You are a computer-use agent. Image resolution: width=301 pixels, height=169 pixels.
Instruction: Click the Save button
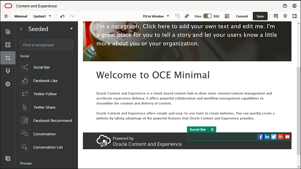260,16
